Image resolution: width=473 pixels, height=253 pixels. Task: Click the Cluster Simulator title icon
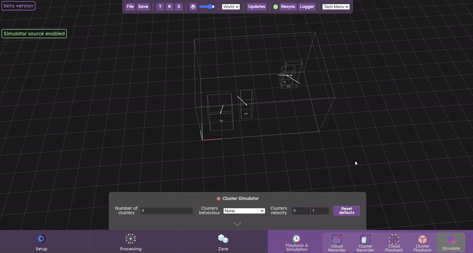[x=218, y=199]
